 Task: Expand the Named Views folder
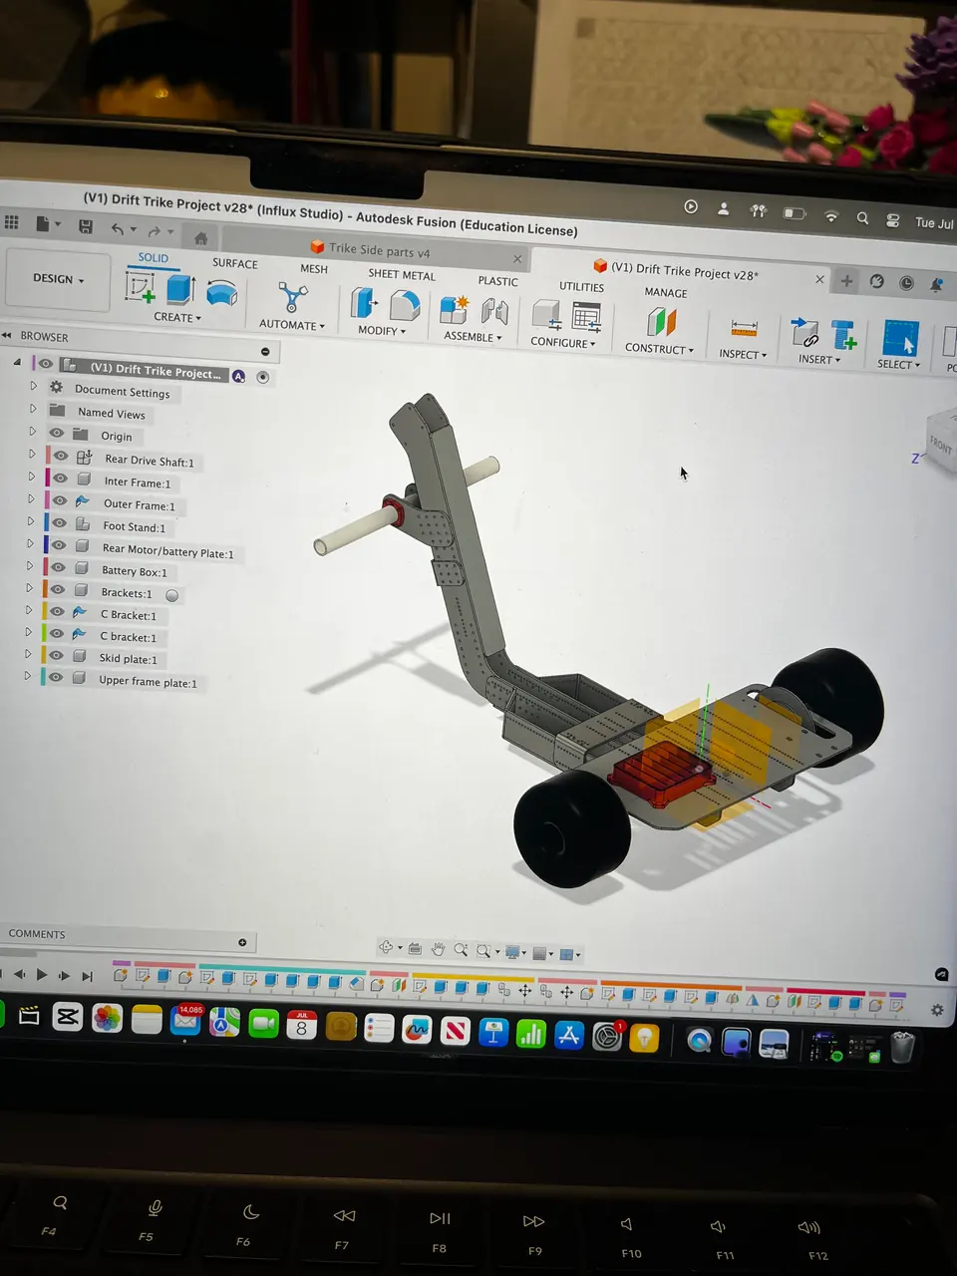33,409
